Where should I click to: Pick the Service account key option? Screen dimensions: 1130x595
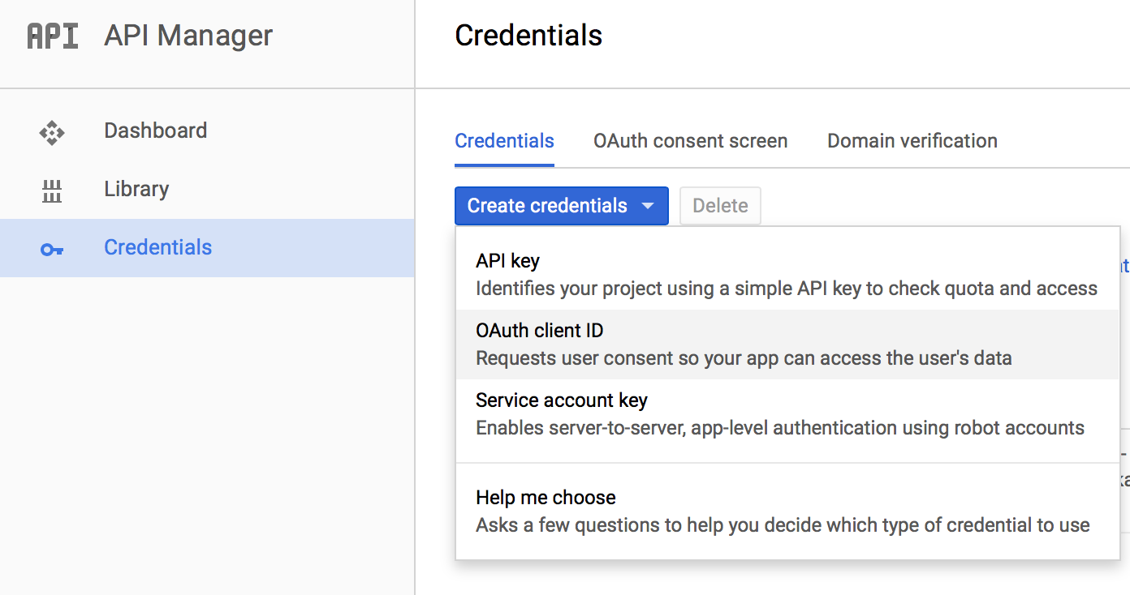pyautogui.click(x=561, y=400)
